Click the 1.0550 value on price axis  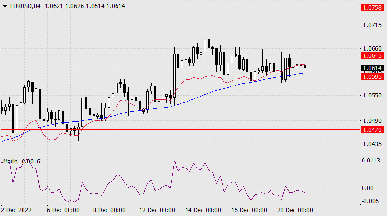pos(373,96)
